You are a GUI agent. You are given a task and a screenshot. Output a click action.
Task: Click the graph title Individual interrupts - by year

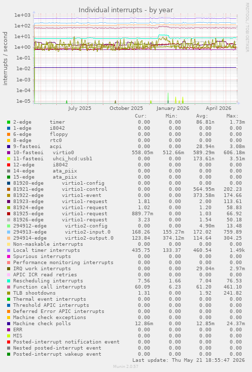click(x=126, y=10)
